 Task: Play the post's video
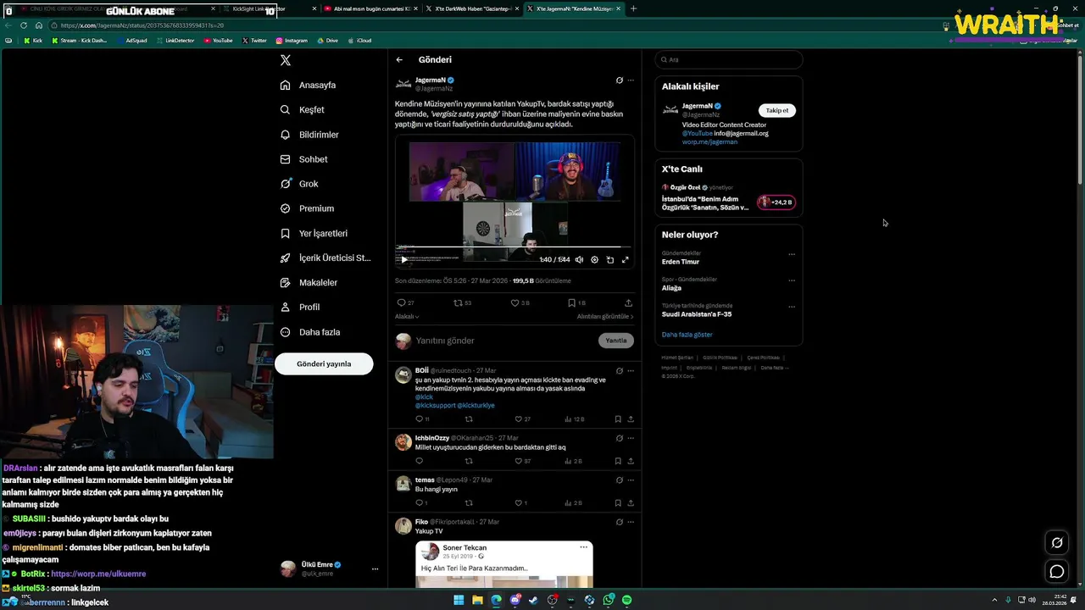pos(403,259)
